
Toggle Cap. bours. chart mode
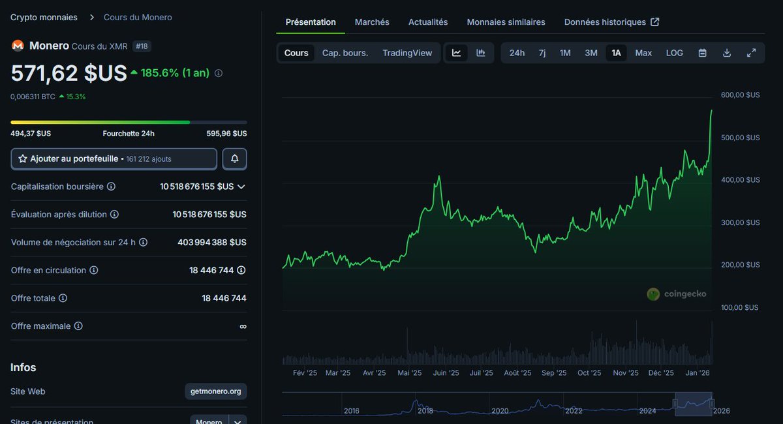pyautogui.click(x=345, y=53)
